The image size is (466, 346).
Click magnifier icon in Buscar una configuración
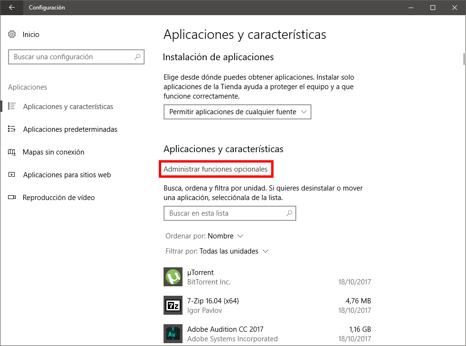pyautogui.click(x=137, y=57)
